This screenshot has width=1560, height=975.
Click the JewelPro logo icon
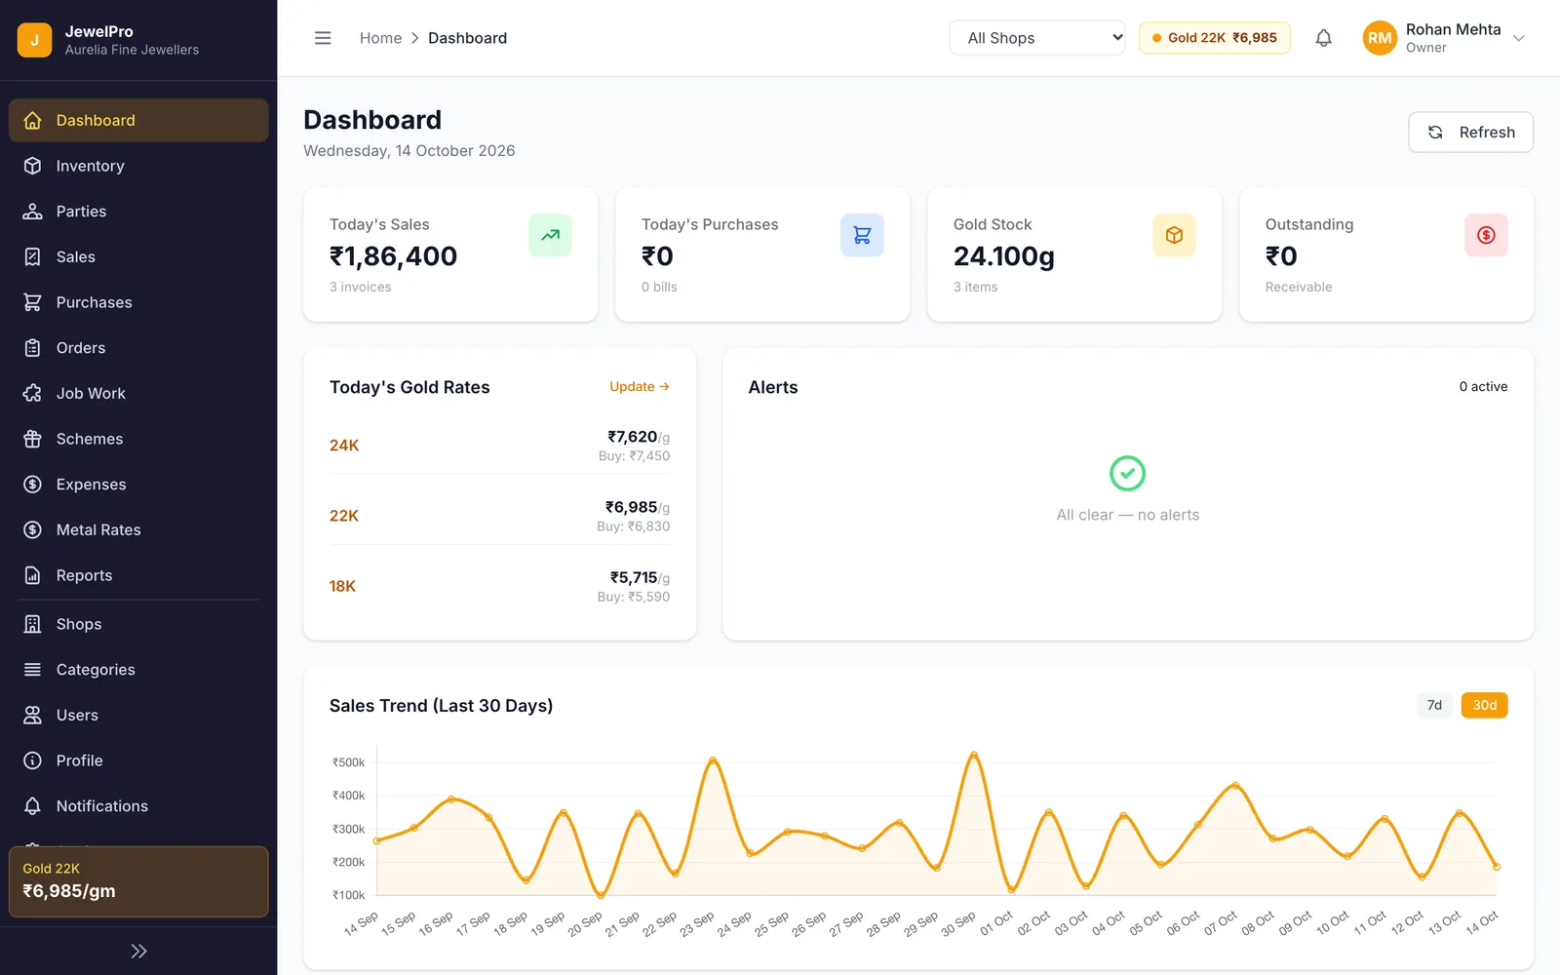point(34,40)
